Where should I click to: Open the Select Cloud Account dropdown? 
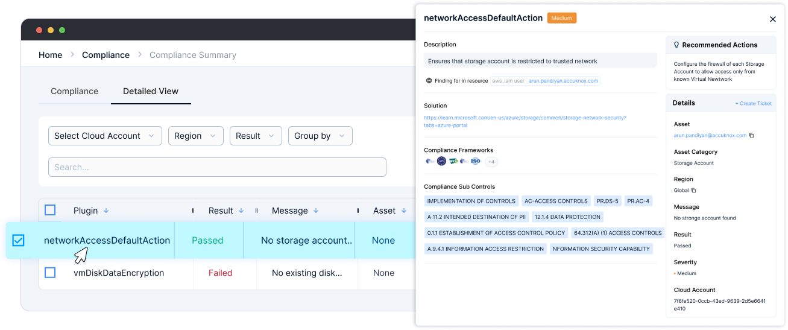click(105, 136)
